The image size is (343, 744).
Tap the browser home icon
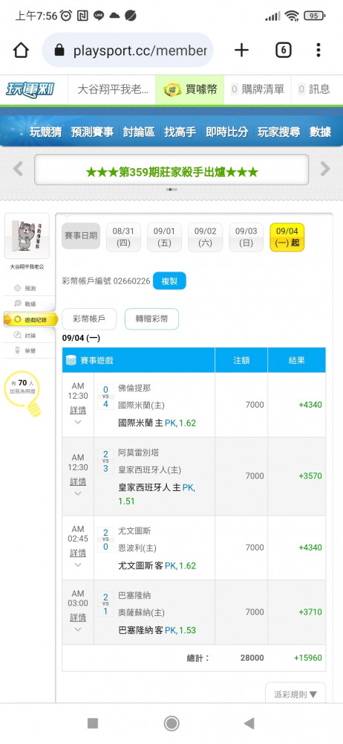pyautogui.click(x=21, y=50)
